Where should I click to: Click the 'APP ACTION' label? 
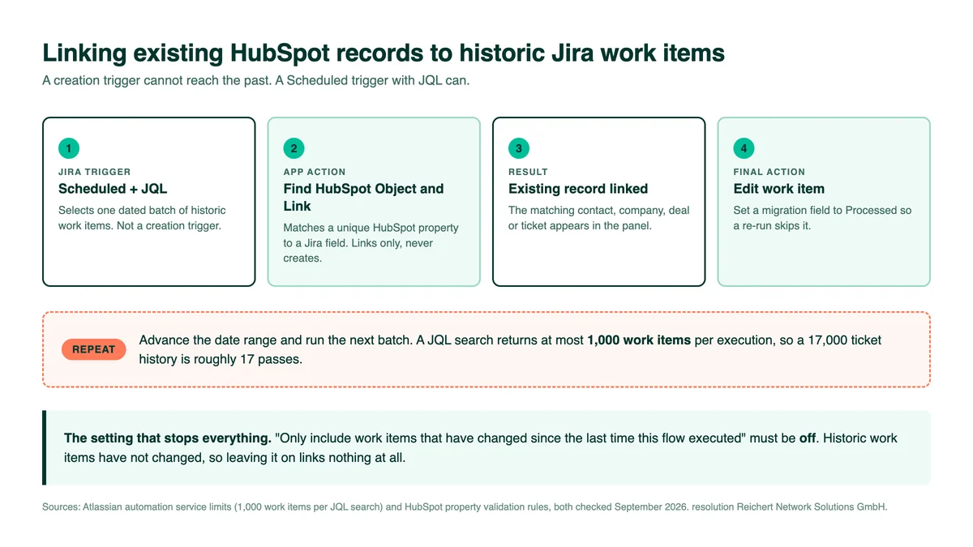click(x=315, y=172)
